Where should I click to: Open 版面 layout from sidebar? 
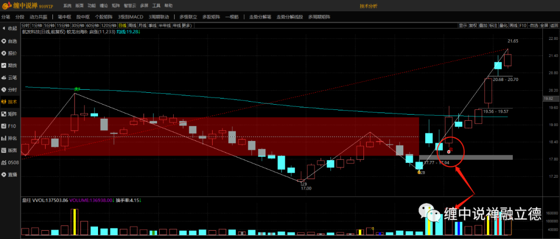click(10, 150)
